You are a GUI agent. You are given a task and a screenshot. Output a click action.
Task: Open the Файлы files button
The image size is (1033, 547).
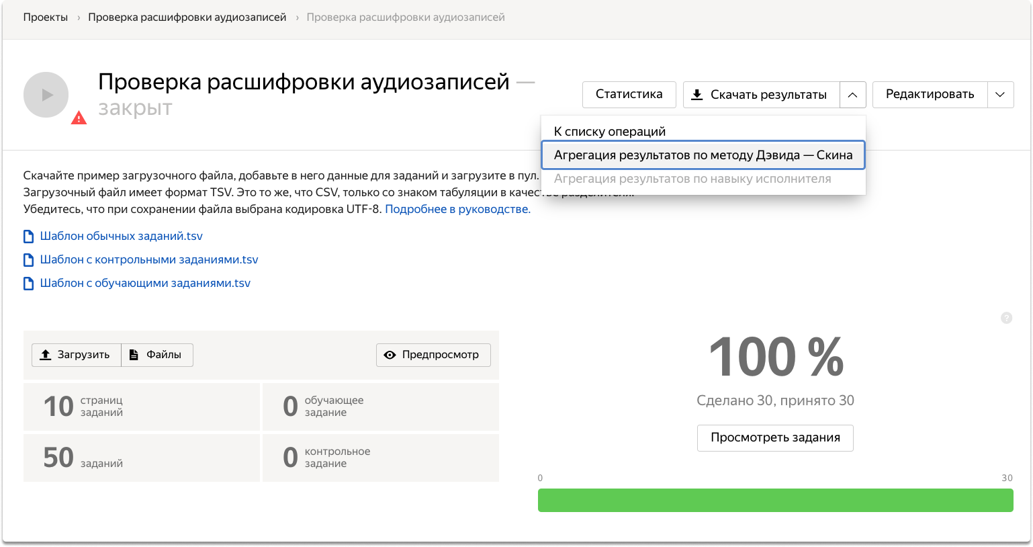[x=157, y=355]
